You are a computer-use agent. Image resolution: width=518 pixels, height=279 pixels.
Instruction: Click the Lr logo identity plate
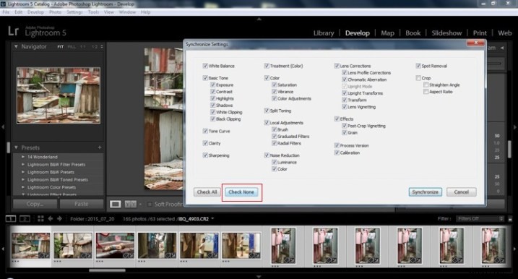[14, 31]
